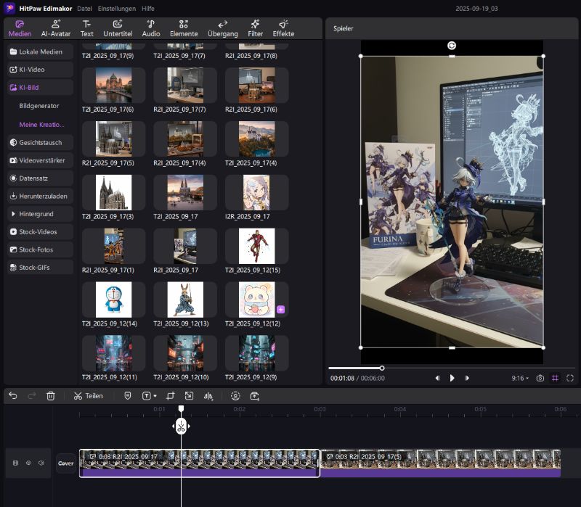Select clip R2I_2025_09_17(5) on timeline

(x=440, y=463)
